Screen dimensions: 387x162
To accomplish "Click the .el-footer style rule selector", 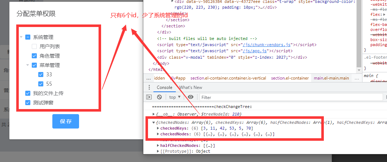I will click(x=375, y=57).
